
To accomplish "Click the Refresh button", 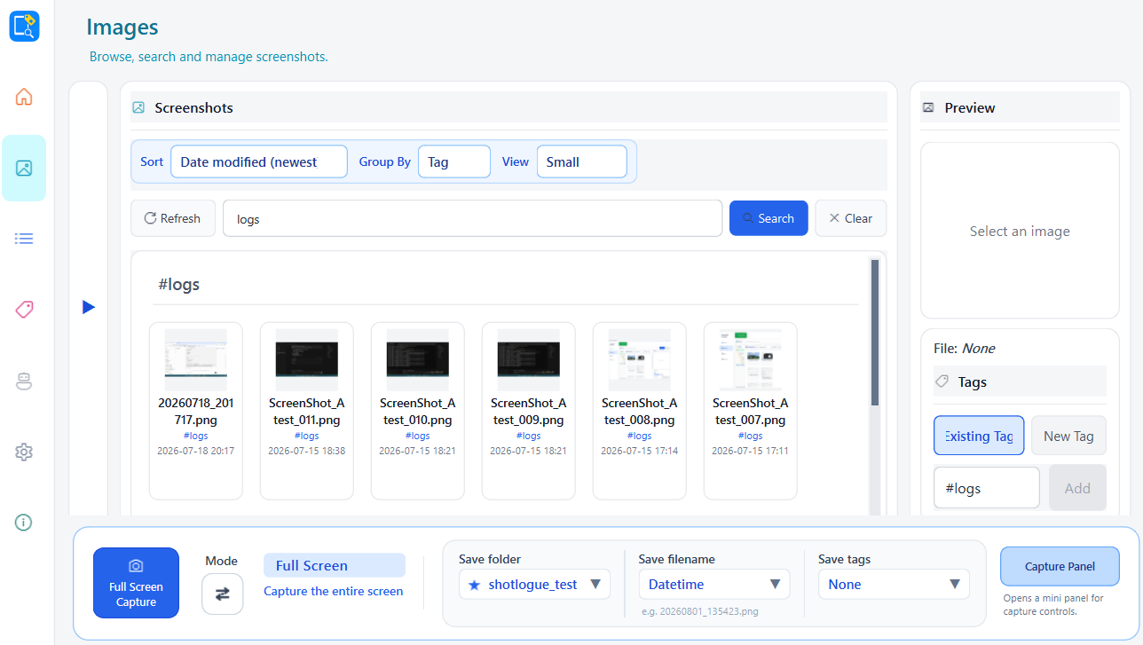I will point(173,218).
